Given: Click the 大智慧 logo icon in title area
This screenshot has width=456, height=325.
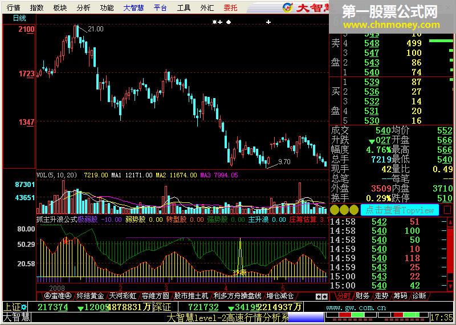Looking at the screenshot, I should pos(288,7).
